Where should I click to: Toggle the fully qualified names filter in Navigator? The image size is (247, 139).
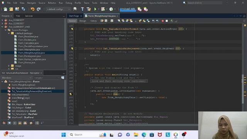coord(31,123)
